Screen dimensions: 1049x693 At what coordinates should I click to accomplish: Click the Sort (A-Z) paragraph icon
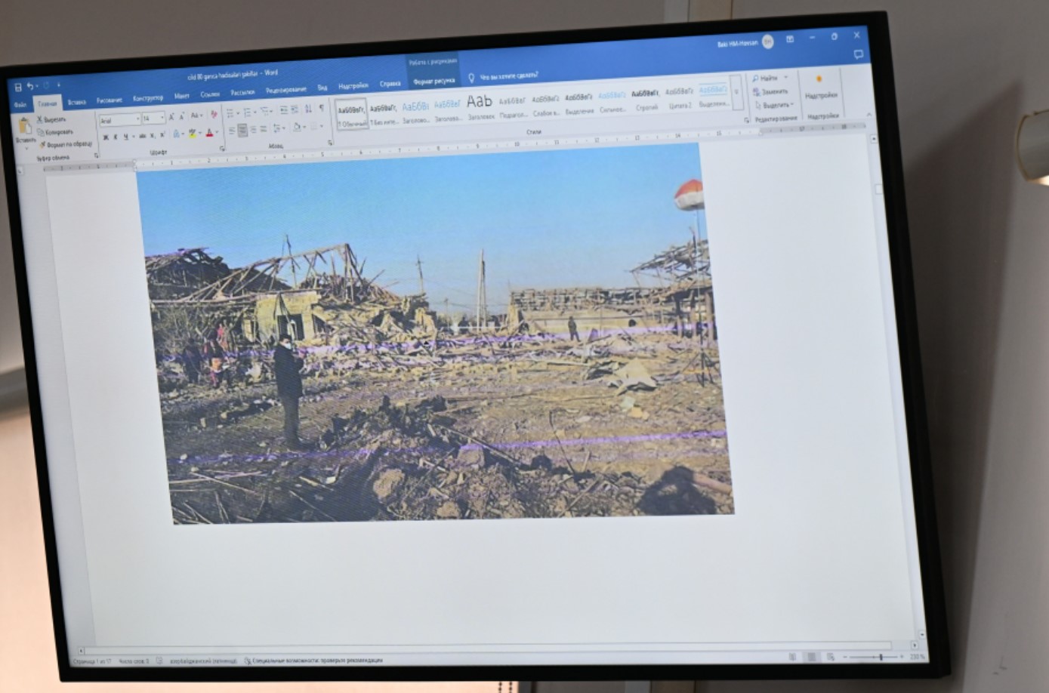(308, 109)
